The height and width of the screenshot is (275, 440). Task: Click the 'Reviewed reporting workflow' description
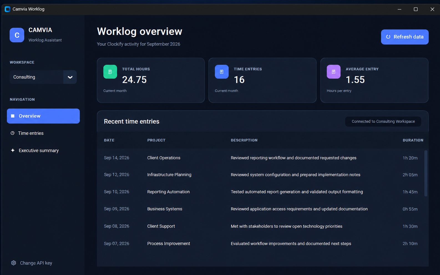tap(294, 158)
